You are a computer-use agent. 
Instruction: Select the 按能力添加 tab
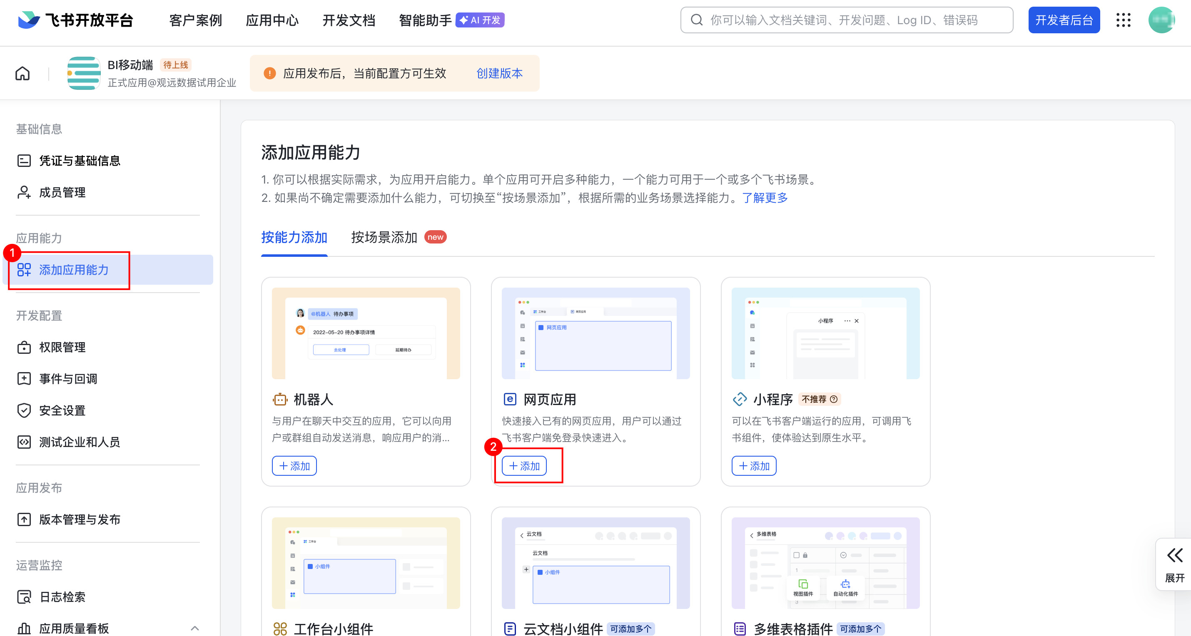tap(294, 238)
